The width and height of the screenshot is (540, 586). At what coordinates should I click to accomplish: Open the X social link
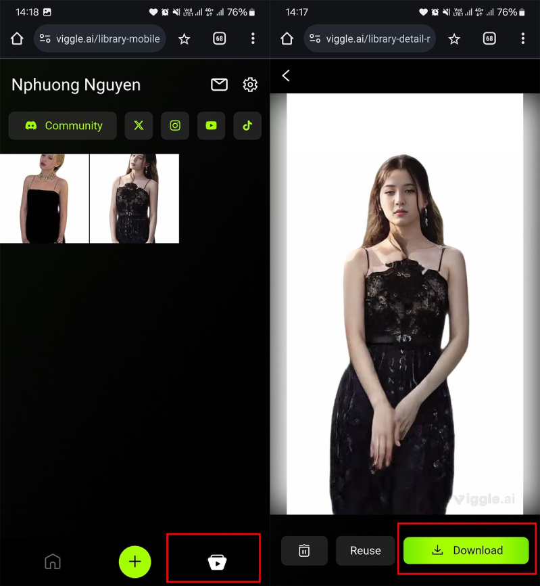click(x=139, y=126)
